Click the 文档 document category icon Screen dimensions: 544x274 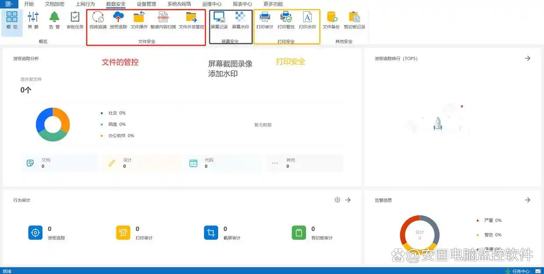click(30, 163)
